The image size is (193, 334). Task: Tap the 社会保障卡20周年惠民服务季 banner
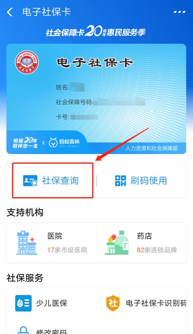tap(96, 32)
